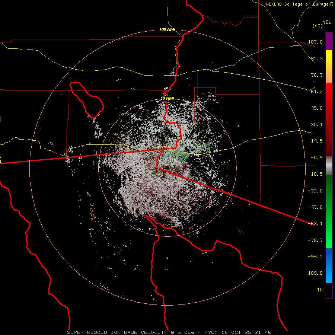Select the 76.7 legend value
This screenshot has width=335, height=335.
(317, 75)
